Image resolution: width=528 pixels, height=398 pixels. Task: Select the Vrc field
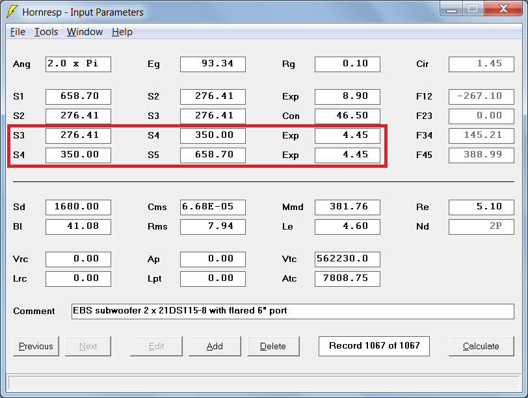click(79, 259)
